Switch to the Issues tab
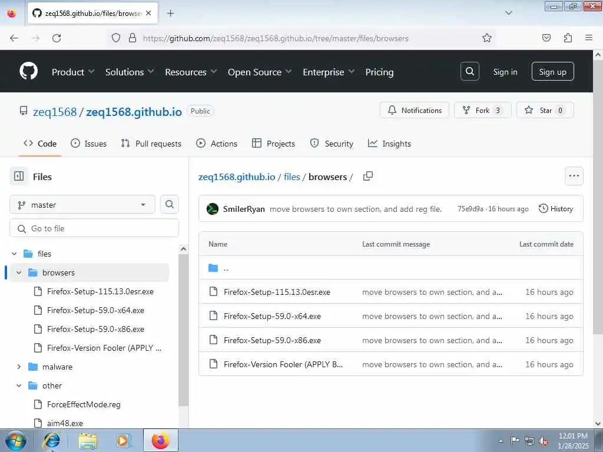Image resolution: width=603 pixels, height=452 pixels. click(89, 144)
